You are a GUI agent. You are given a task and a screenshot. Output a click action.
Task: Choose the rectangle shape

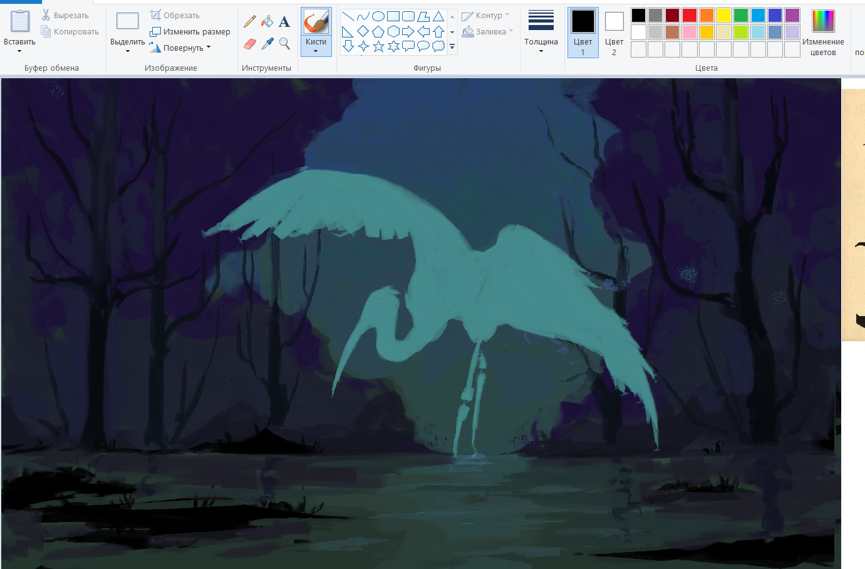coord(393,16)
